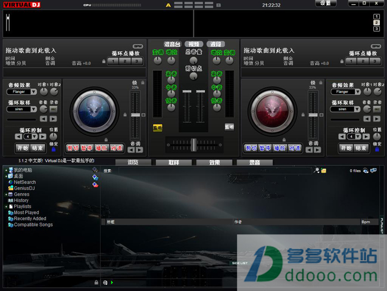Click the right deck 剪切 cue button
This screenshot has height=291, width=387.
coord(251,148)
